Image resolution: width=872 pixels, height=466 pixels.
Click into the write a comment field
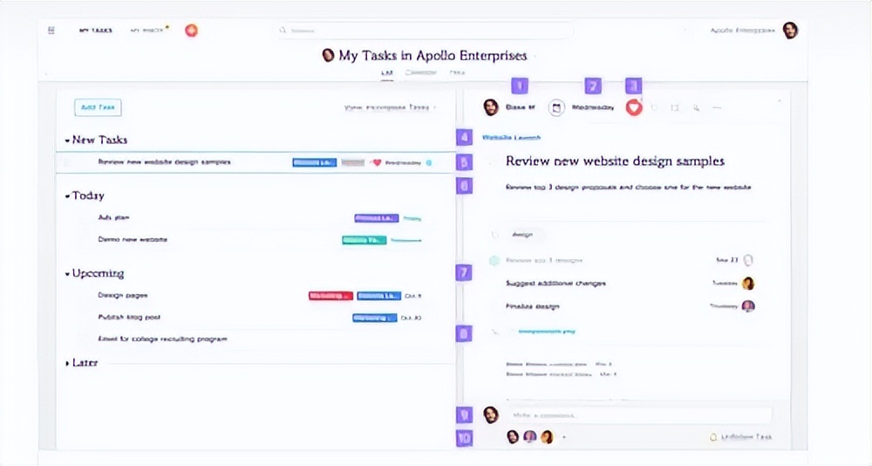tap(640, 415)
